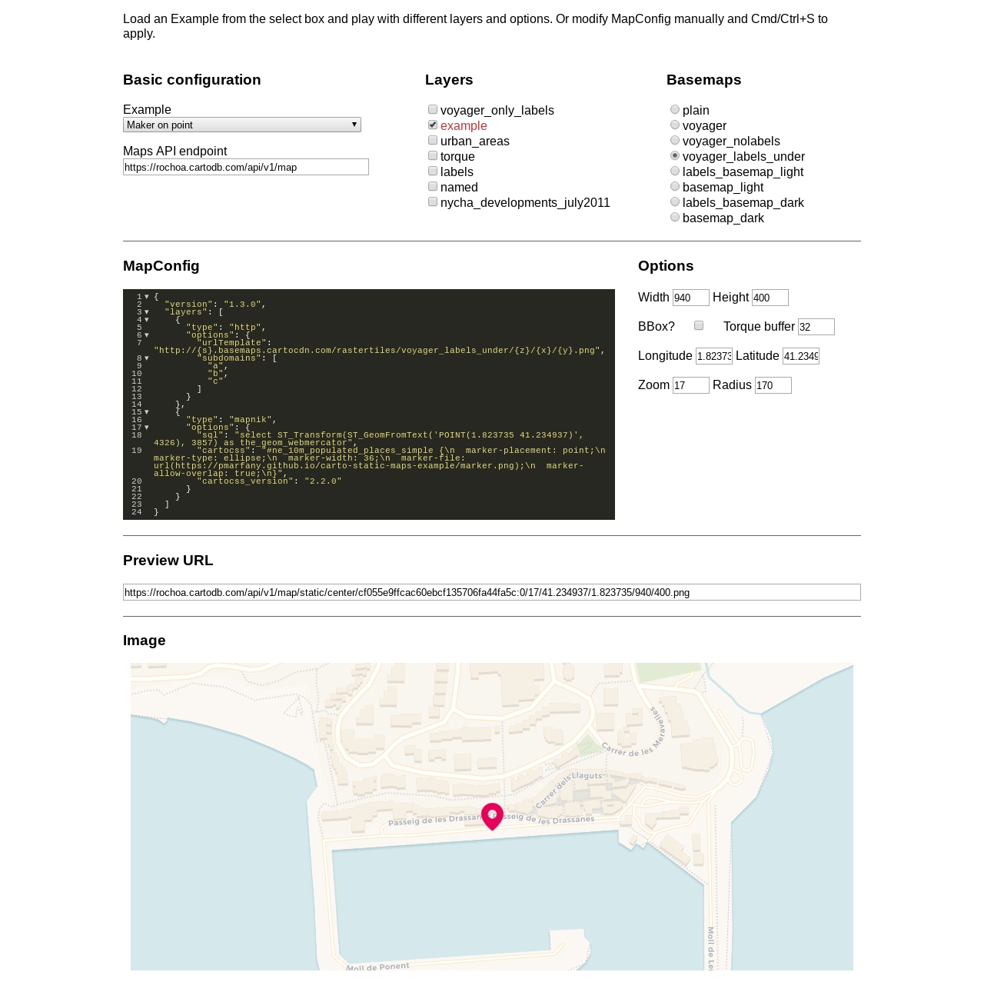
Task: Select the plain basemap
Action: [674, 109]
